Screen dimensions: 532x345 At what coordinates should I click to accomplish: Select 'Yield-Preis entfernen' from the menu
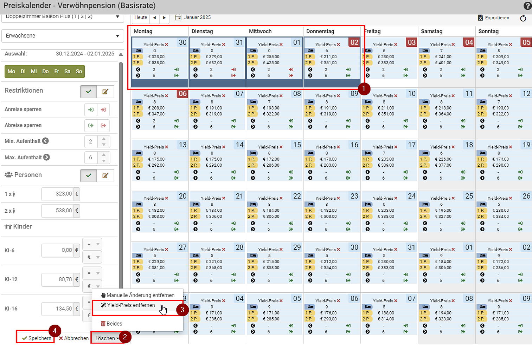(131, 305)
